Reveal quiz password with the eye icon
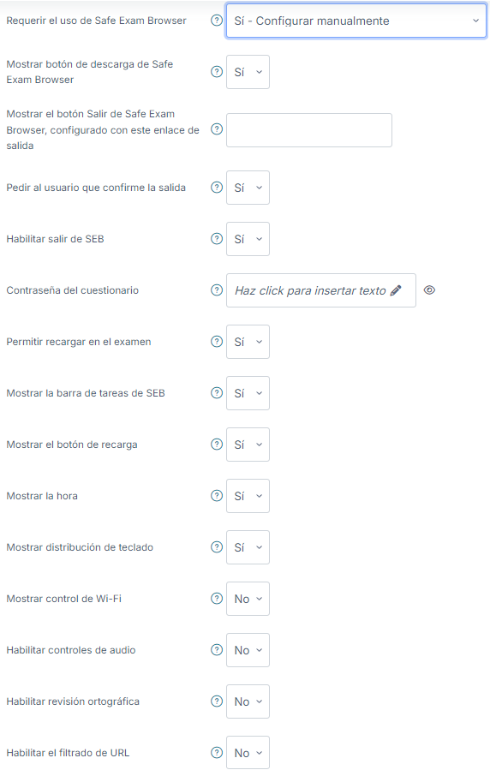The image size is (490, 770). point(429,290)
